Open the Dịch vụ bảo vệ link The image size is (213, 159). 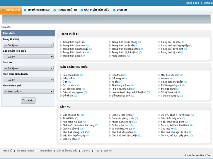[x=71, y=129]
